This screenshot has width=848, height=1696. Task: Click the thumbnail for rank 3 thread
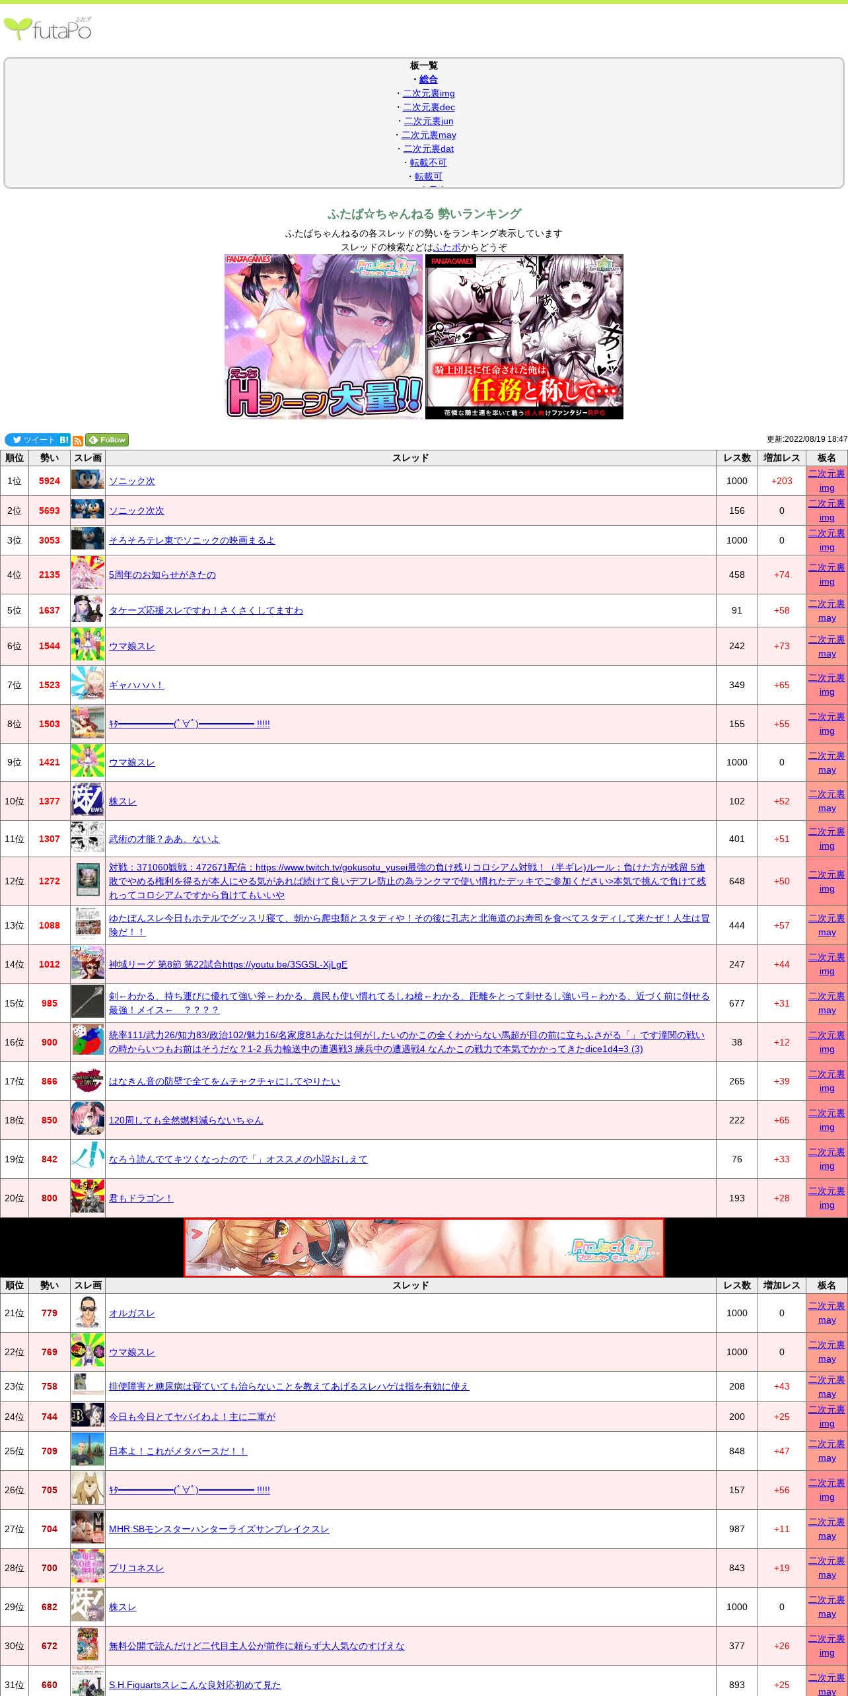[88, 538]
